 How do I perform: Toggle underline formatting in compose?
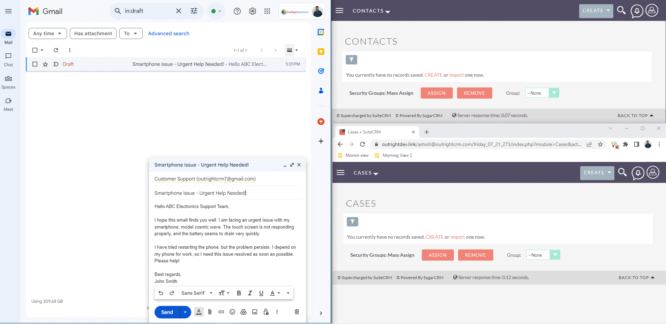(x=261, y=293)
